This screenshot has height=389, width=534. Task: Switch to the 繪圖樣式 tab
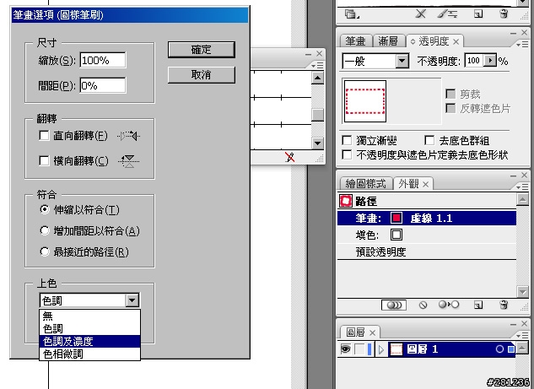point(366,184)
